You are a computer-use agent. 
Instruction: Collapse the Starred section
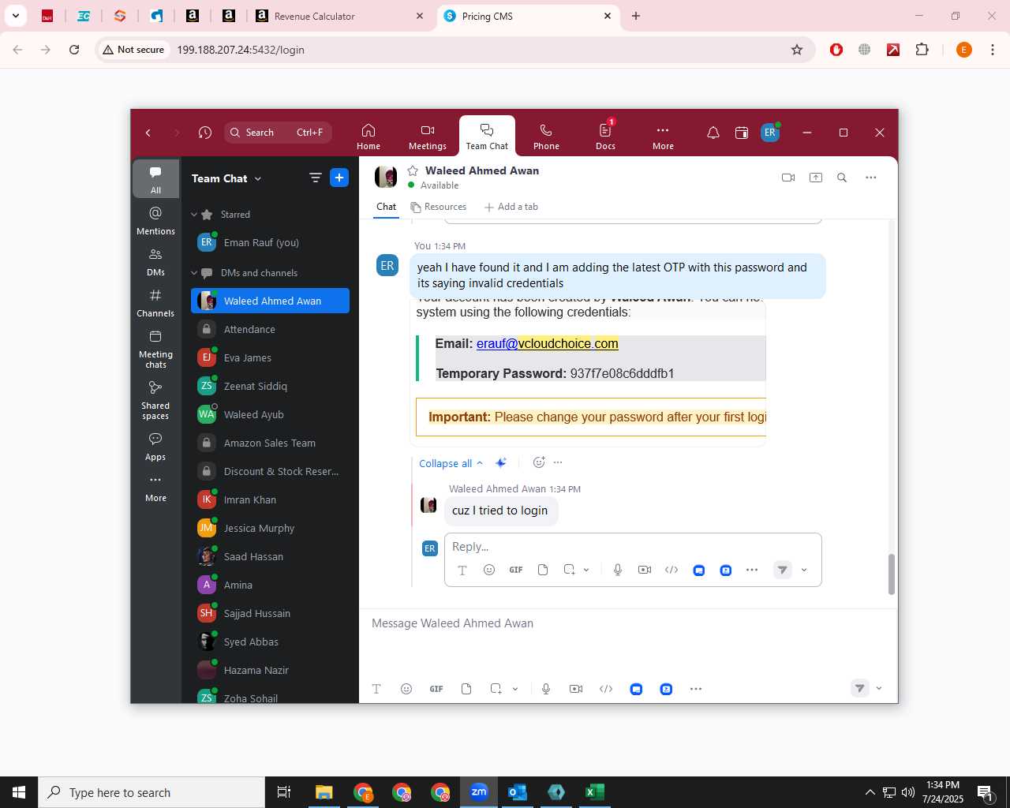pyautogui.click(x=194, y=215)
